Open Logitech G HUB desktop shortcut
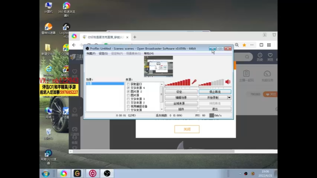 point(66,31)
